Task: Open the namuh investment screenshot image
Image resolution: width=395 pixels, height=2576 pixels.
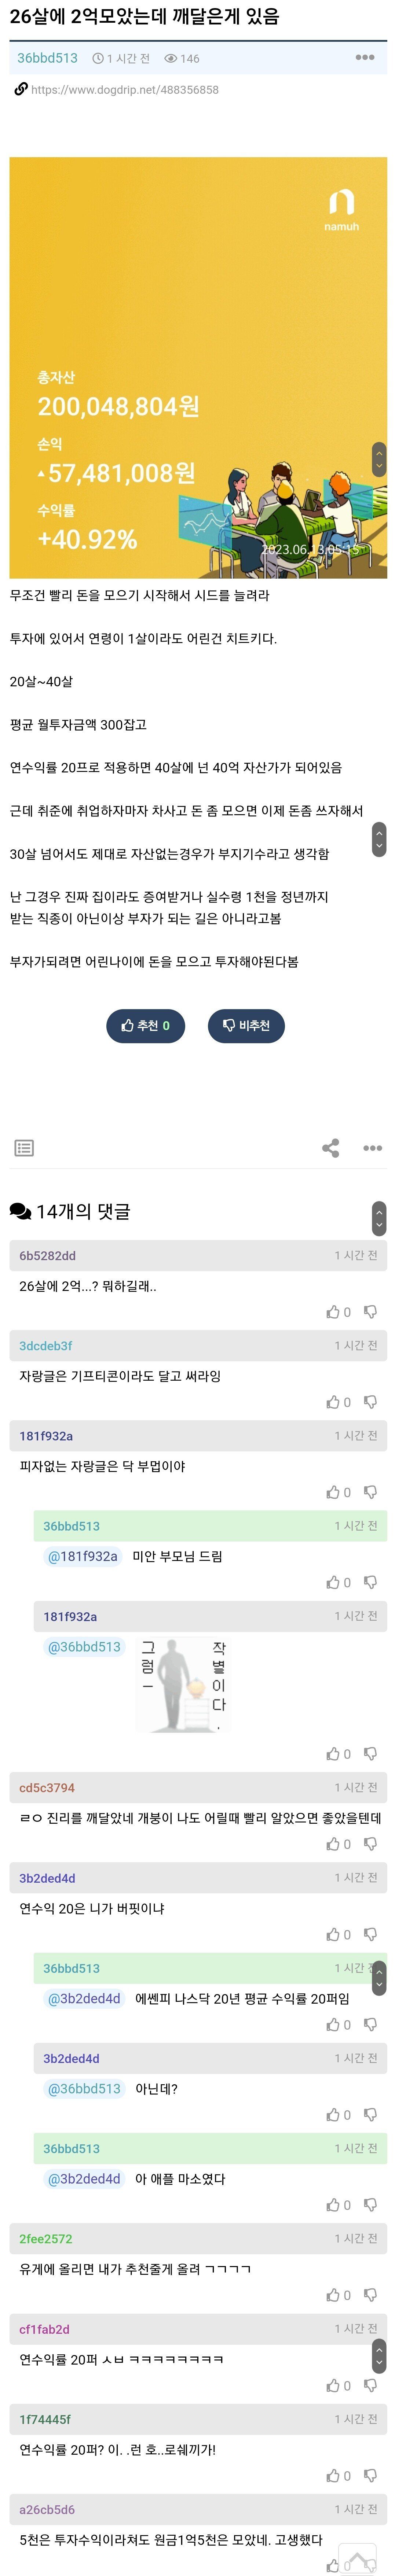Action: point(198,367)
